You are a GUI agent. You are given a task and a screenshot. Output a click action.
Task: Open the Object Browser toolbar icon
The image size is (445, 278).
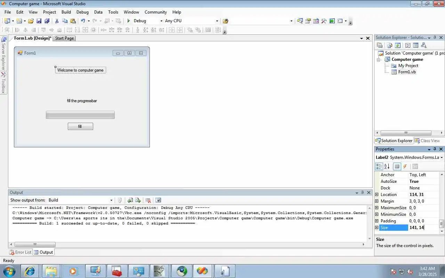click(316, 21)
